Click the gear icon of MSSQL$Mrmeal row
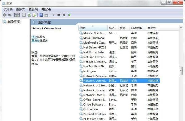185x121 pixels. (x=81, y=38)
